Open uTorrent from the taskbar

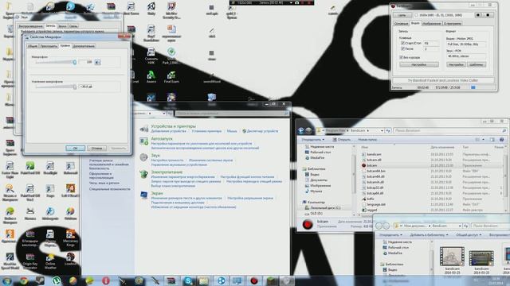[57, 280]
